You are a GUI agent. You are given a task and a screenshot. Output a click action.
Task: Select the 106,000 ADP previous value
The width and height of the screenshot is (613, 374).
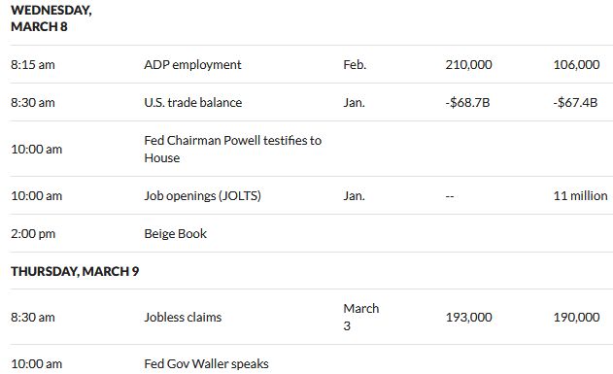(576, 64)
